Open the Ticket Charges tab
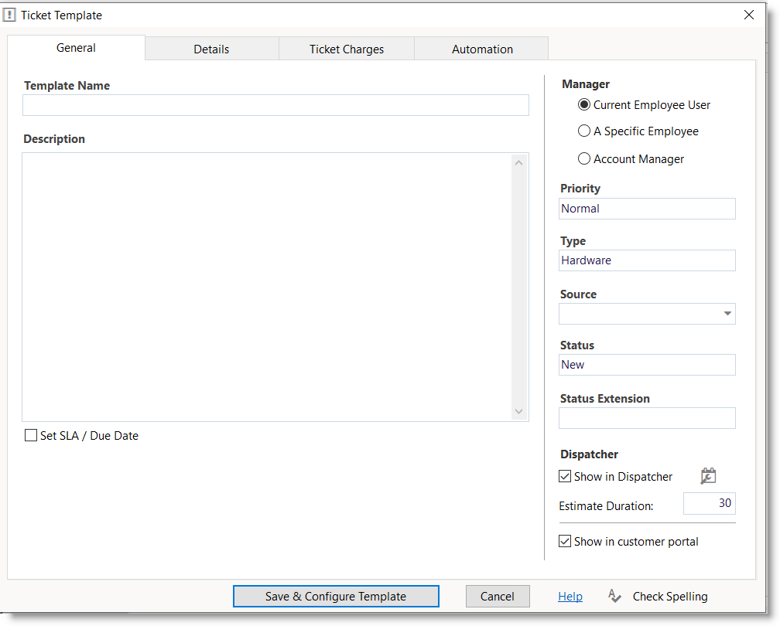 (x=347, y=49)
